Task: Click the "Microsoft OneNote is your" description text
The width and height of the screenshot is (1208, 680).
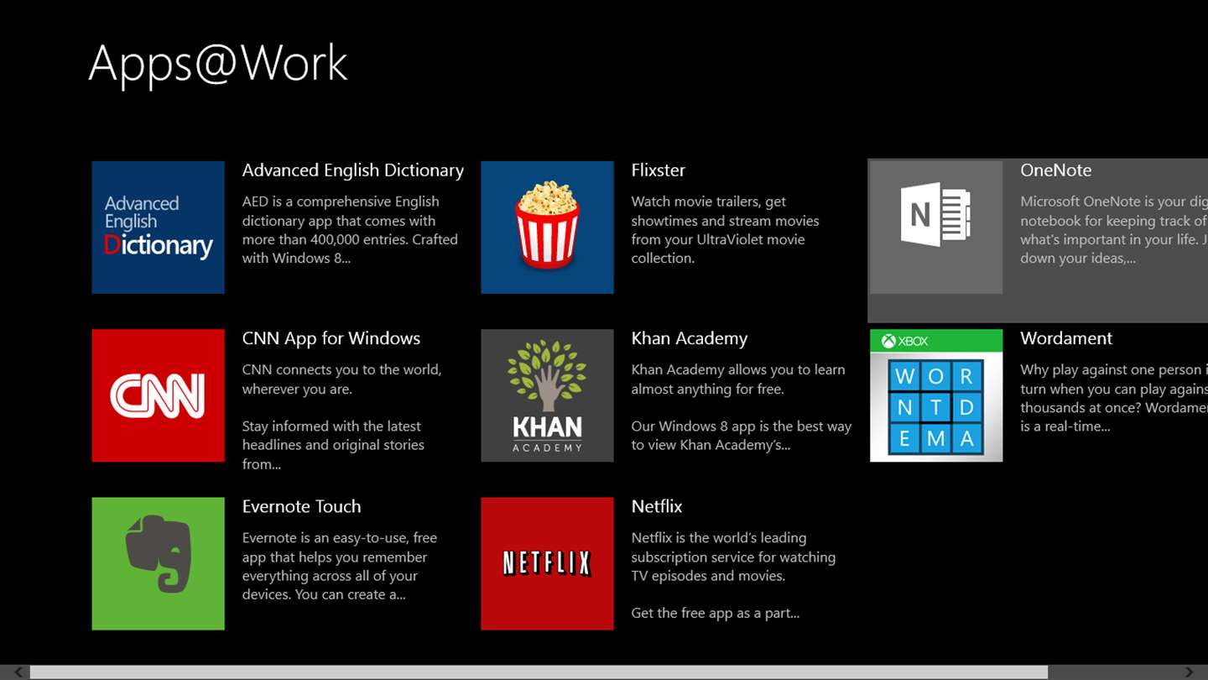Action: tap(1114, 230)
